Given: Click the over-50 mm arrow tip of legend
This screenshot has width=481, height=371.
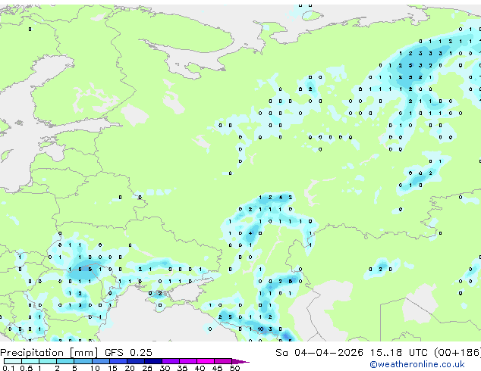Looking at the screenshot, I should tap(240, 361).
